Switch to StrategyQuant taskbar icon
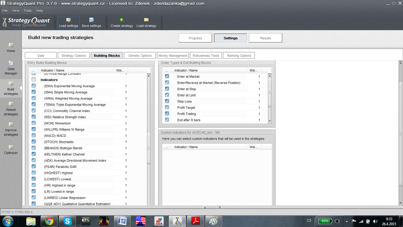Image resolution: width=403 pixels, height=227 pixels. pyautogui.click(x=177, y=221)
